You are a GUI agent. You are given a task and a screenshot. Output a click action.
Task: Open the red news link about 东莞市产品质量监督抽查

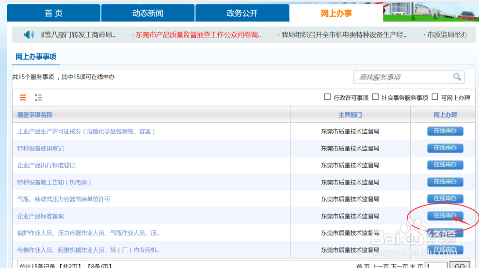coord(198,35)
